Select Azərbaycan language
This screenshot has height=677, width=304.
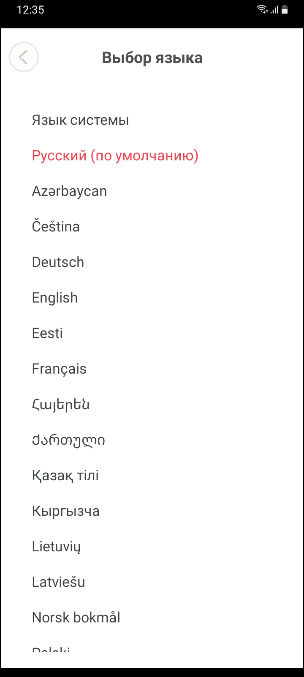click(x=69, y=191)
